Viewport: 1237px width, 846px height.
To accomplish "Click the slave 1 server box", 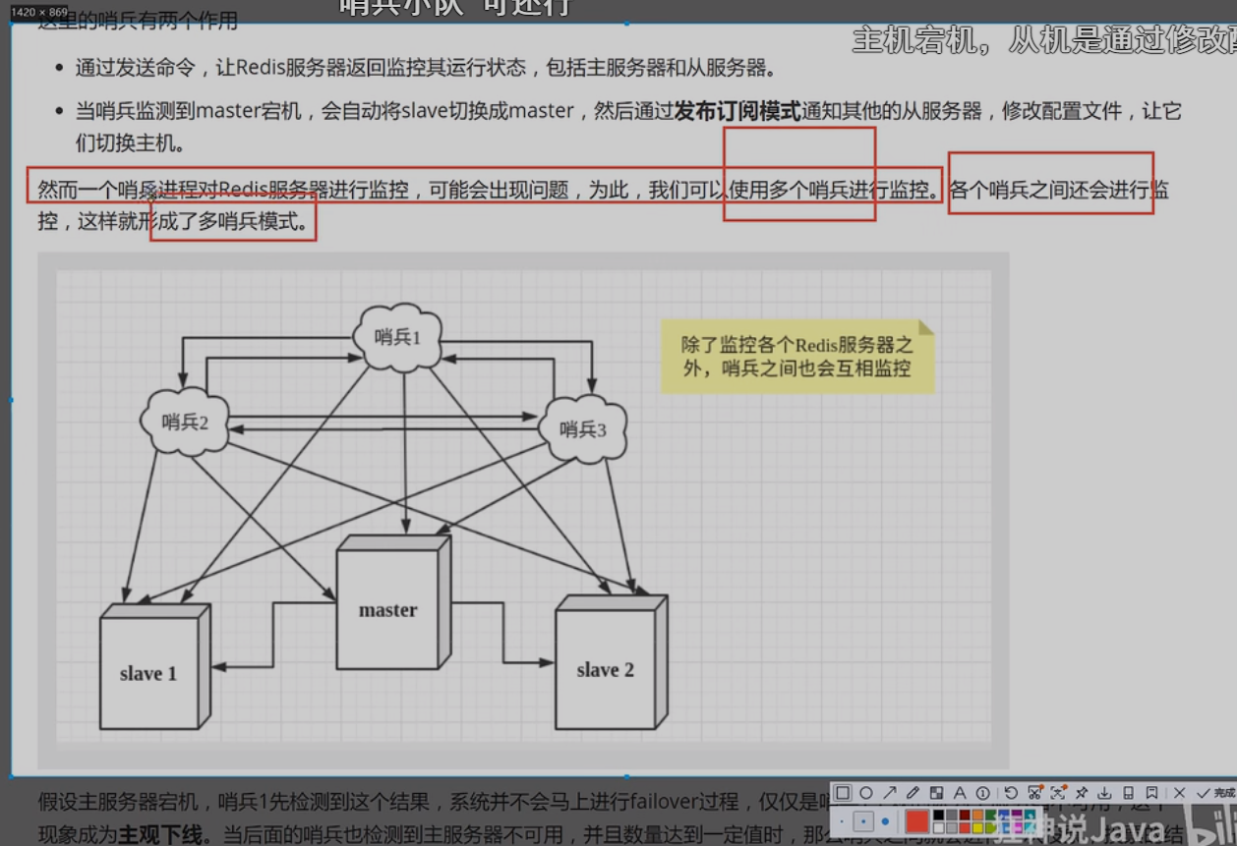I will [x=154, y=666].
